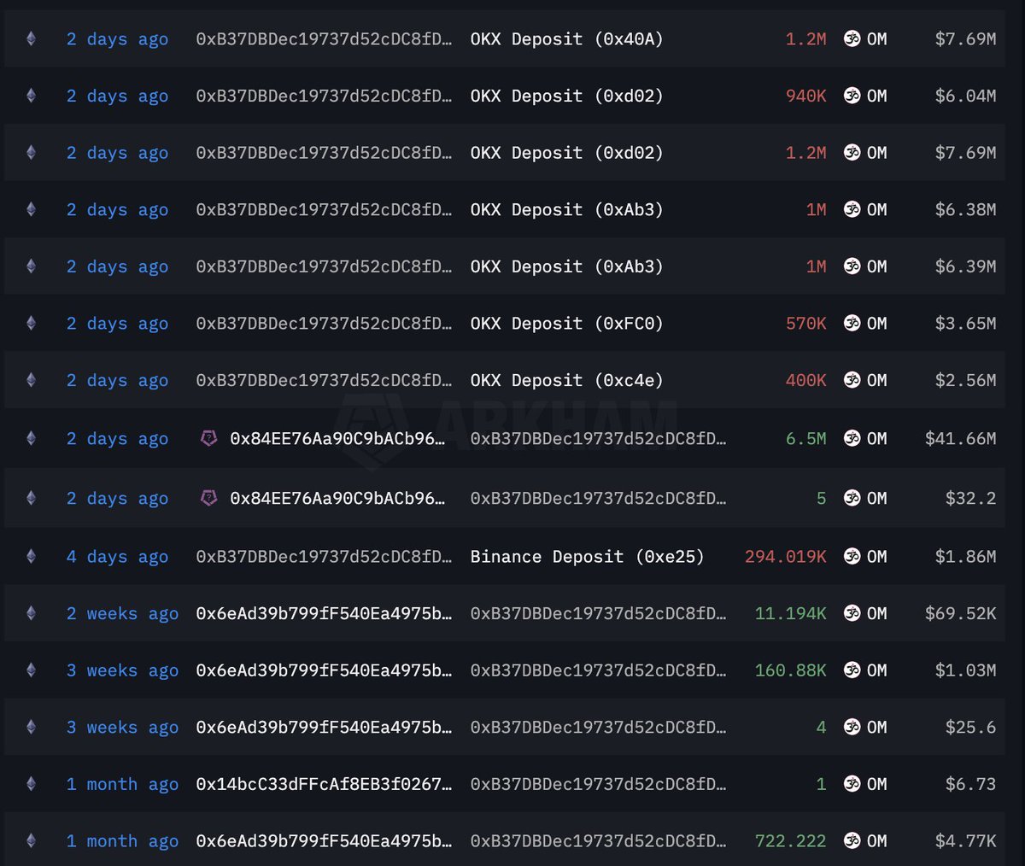Click '2 days ago' timestamp in 400K row
The image size is (1025, 866).
coord(117,381)
